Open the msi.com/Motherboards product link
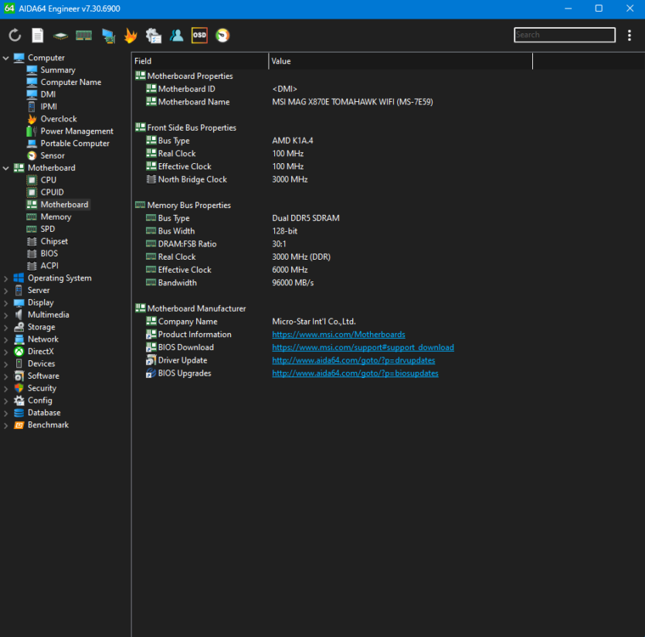This screenshot has width=645, height=637. (x=338, y=335)
